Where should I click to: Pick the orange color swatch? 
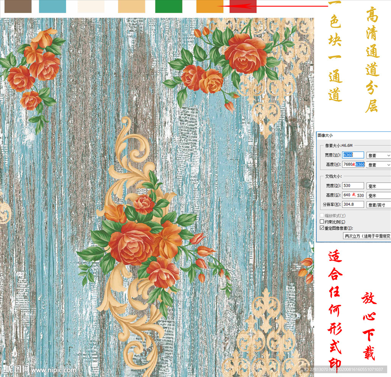point(210,6)
